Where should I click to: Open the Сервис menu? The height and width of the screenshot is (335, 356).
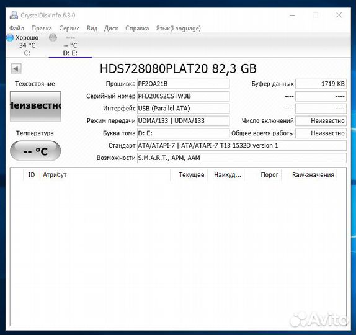point(69,28)
